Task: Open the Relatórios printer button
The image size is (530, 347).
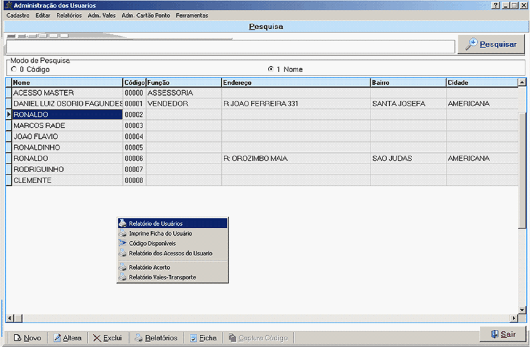Action: (x=156, y=338)
